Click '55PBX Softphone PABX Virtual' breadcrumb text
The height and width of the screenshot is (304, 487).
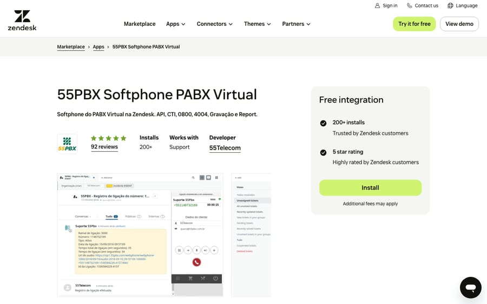click(x=146, y=47)
